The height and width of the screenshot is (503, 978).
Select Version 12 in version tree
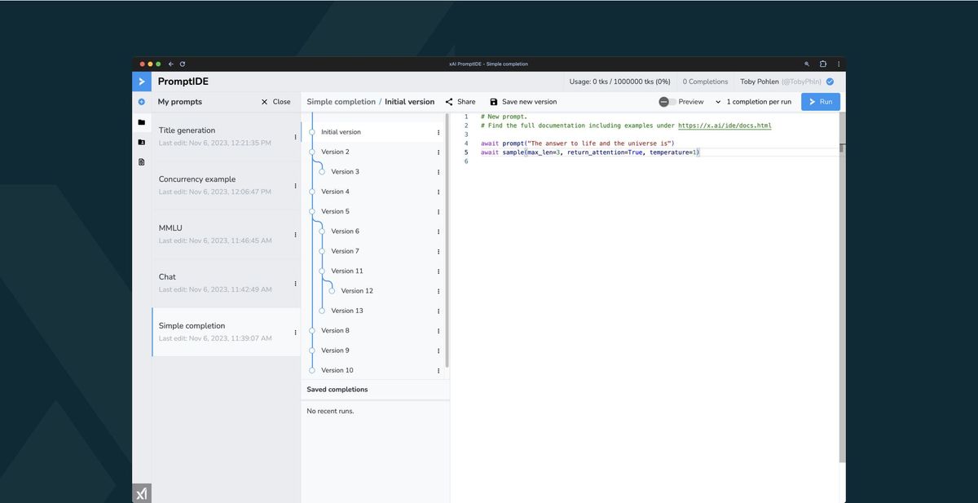point(357,291)
